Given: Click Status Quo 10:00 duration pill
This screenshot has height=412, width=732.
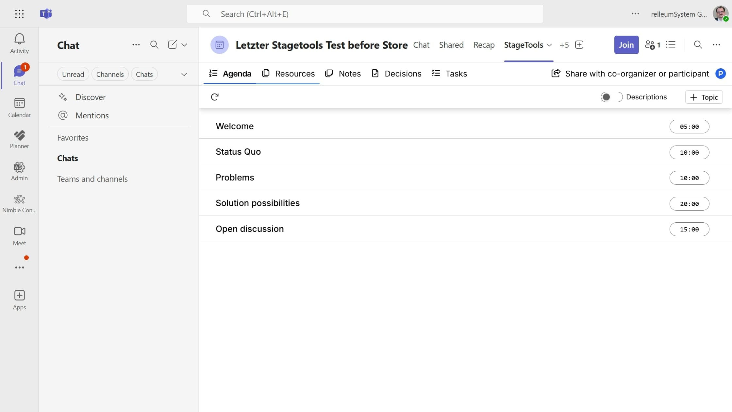Looking at the screenshot, I should coord(690,152).
